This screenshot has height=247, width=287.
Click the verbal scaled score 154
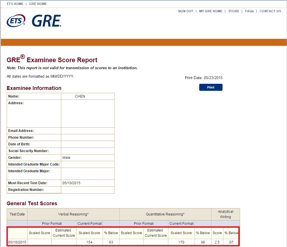coord(89,242)
